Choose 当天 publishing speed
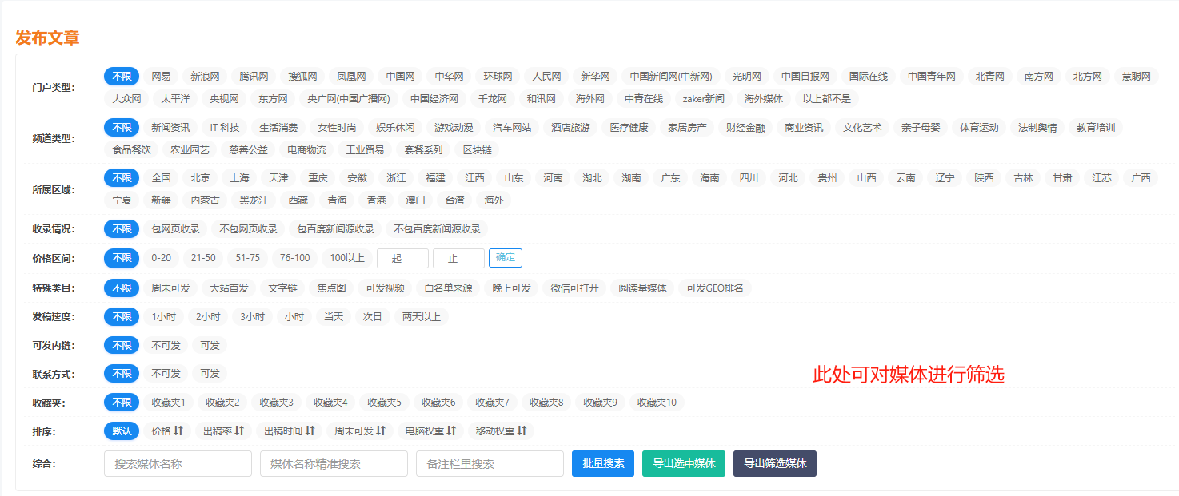This screenshot has width=1179, height=496. tap(334, 317)
